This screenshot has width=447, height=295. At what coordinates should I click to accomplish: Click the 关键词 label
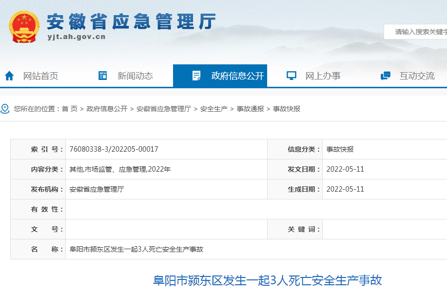tap(304, 229)
